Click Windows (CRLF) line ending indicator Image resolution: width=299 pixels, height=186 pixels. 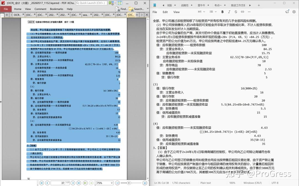point(252,183)
